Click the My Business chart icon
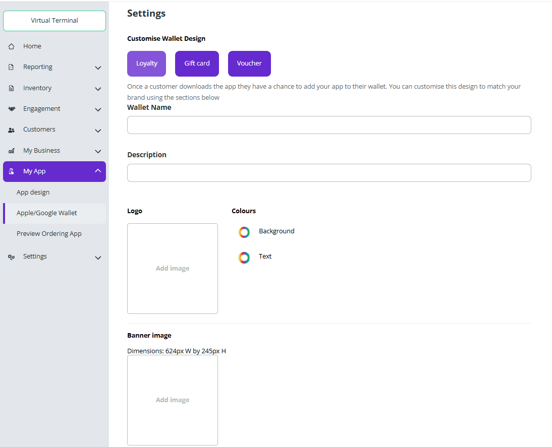 coord(11,150)
